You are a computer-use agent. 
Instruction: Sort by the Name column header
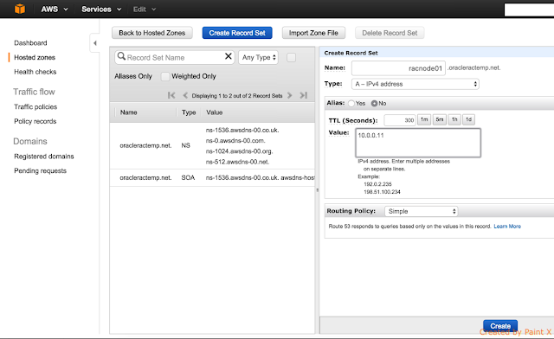tap(128, 112)
